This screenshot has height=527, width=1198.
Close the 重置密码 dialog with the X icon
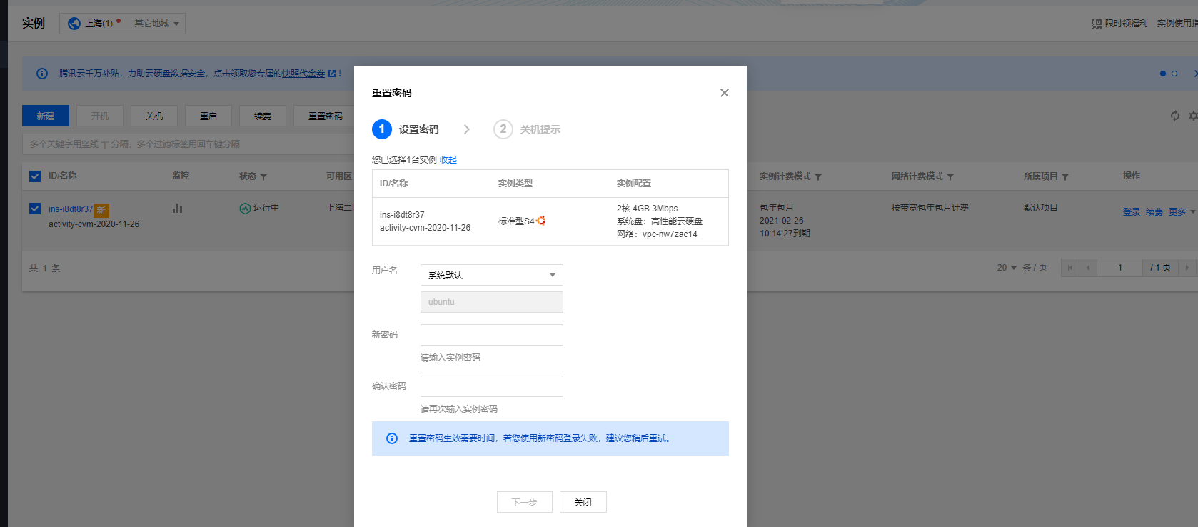coord(724,93)
